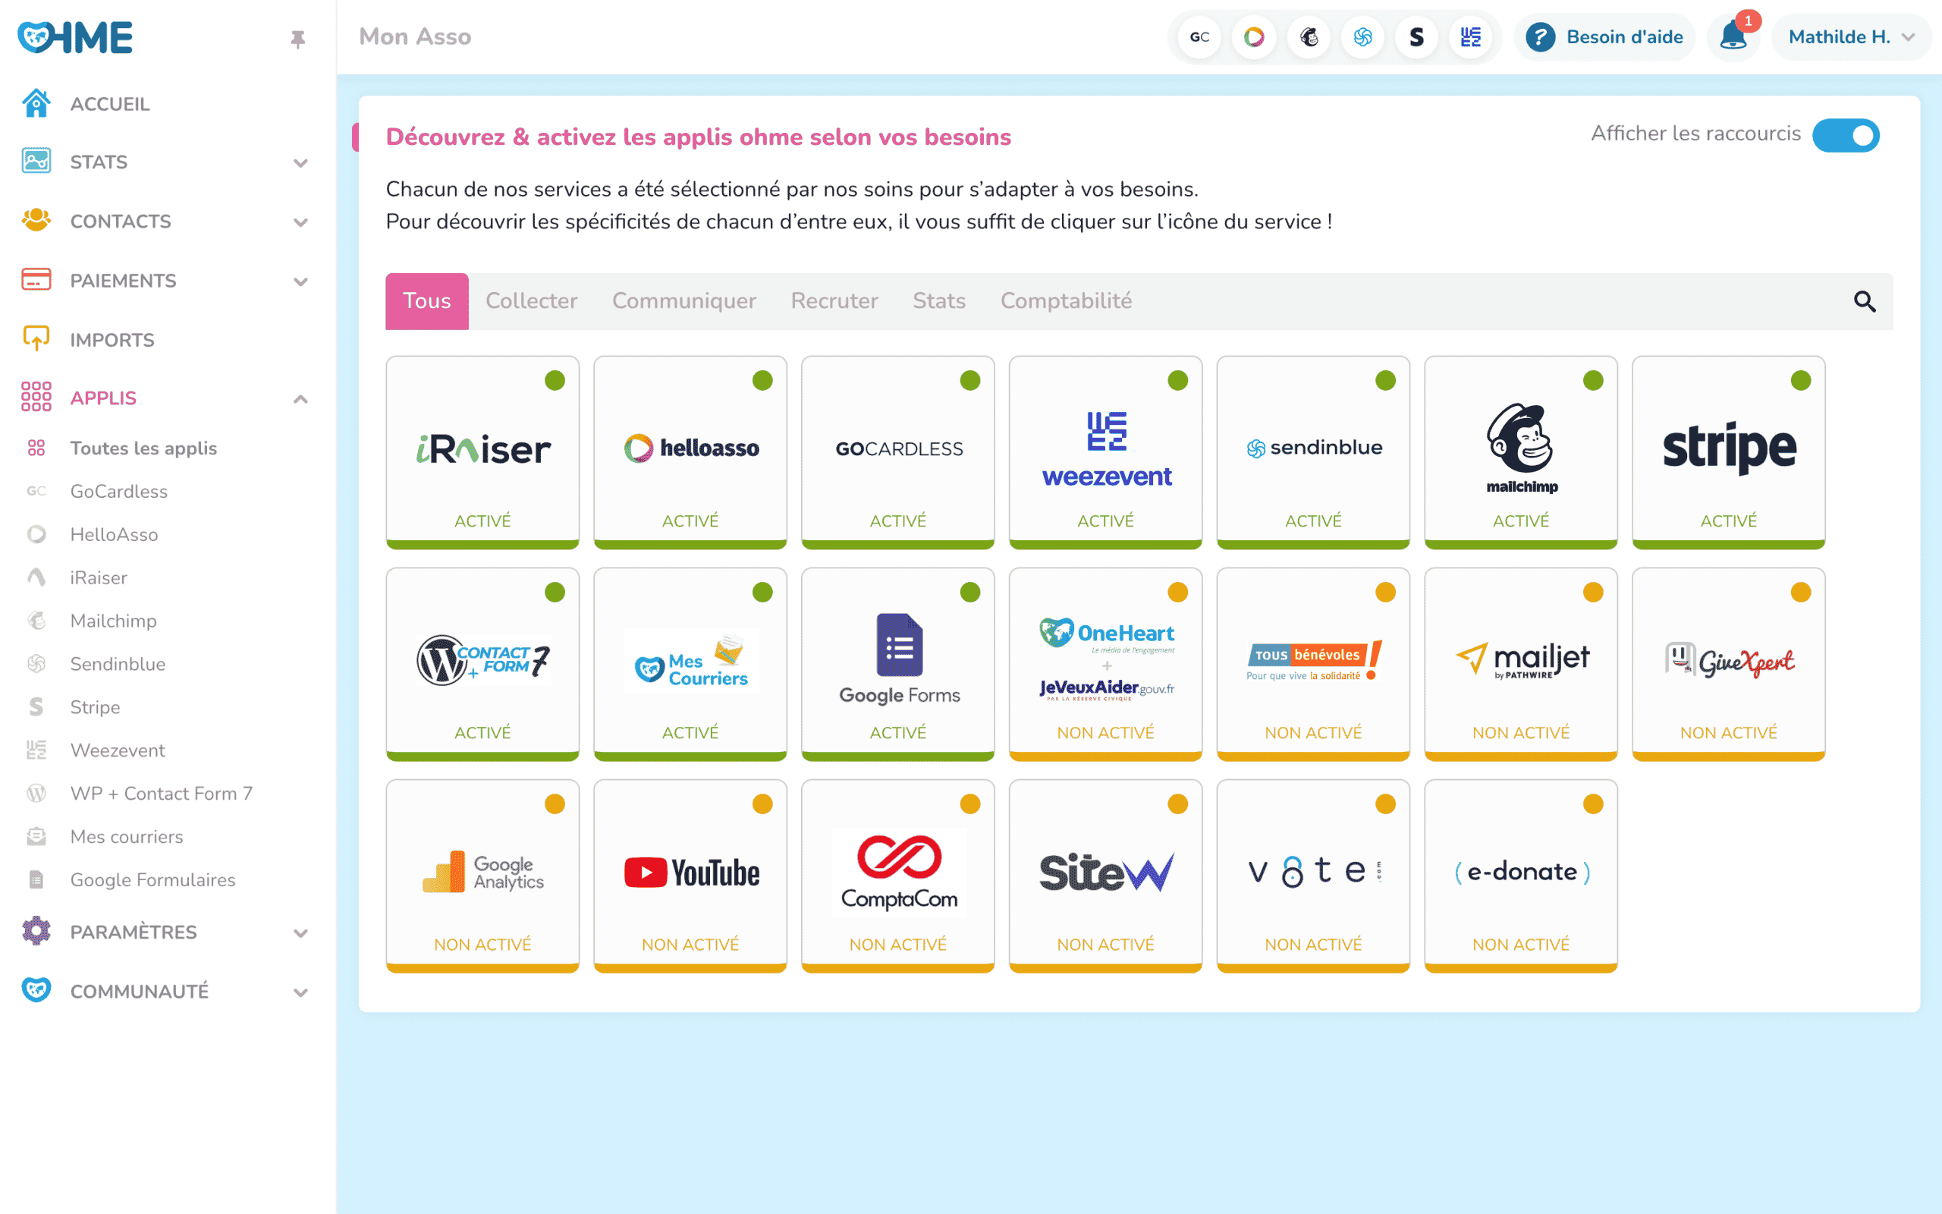Click the orange status dot on Mailjet card

(x=1592, y=593)
